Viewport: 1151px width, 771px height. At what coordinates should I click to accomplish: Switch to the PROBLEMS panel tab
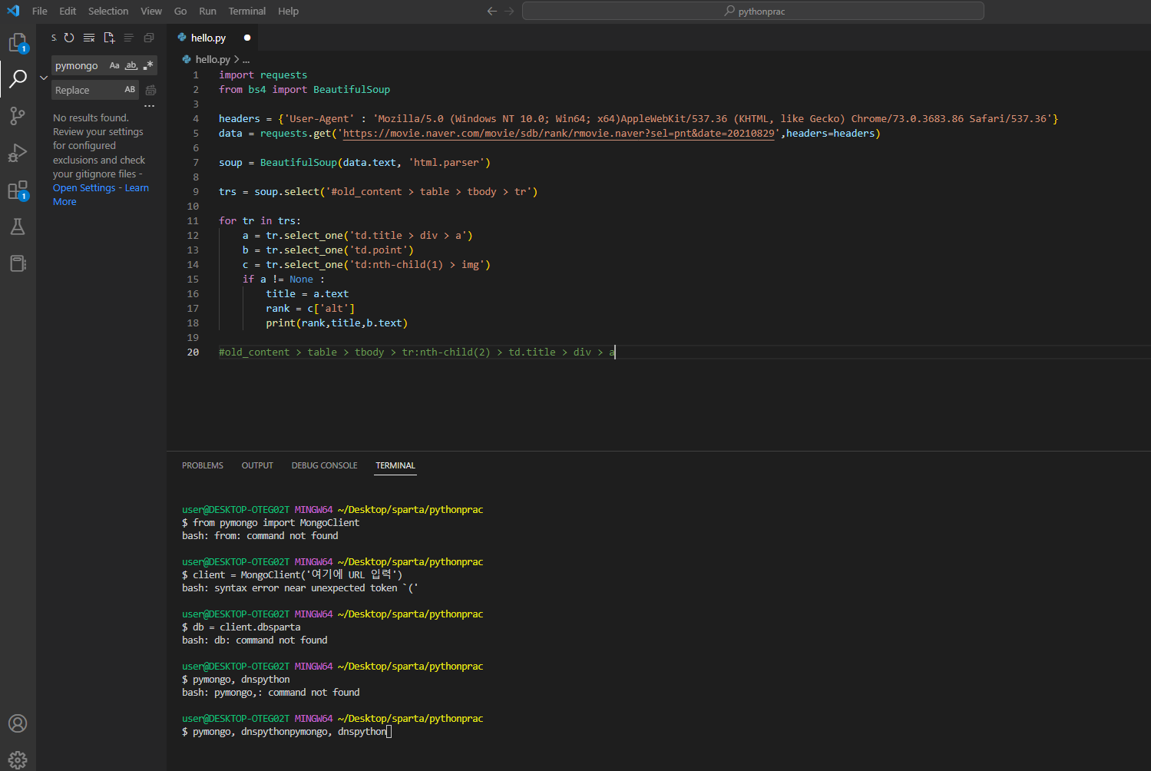pyautogui.click(x=203, y=465)
